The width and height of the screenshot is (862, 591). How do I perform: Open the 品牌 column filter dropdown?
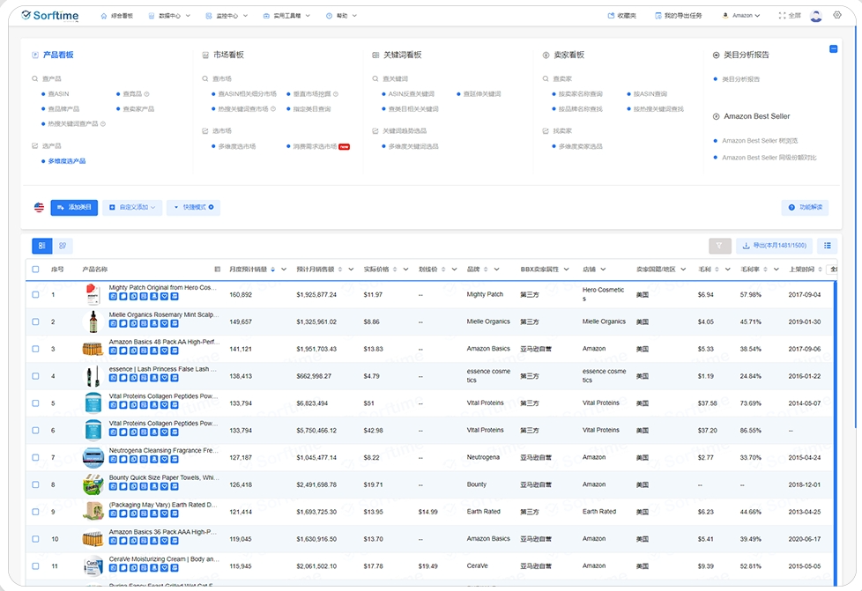pos(496,270)
